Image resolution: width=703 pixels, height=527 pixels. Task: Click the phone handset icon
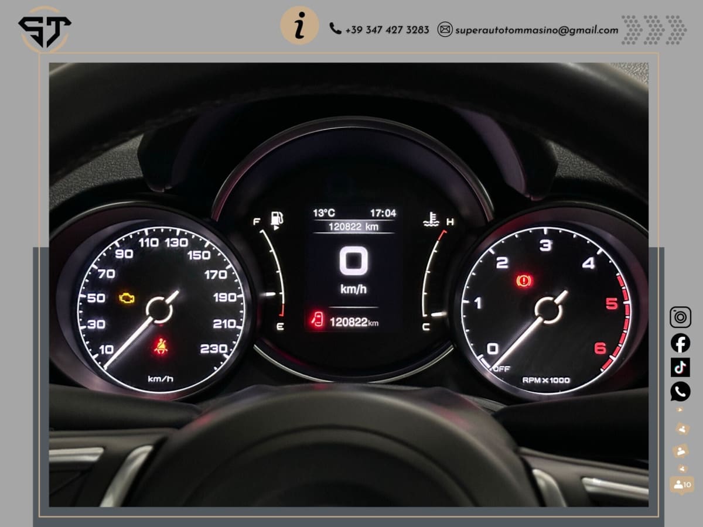tap(335, 29)
